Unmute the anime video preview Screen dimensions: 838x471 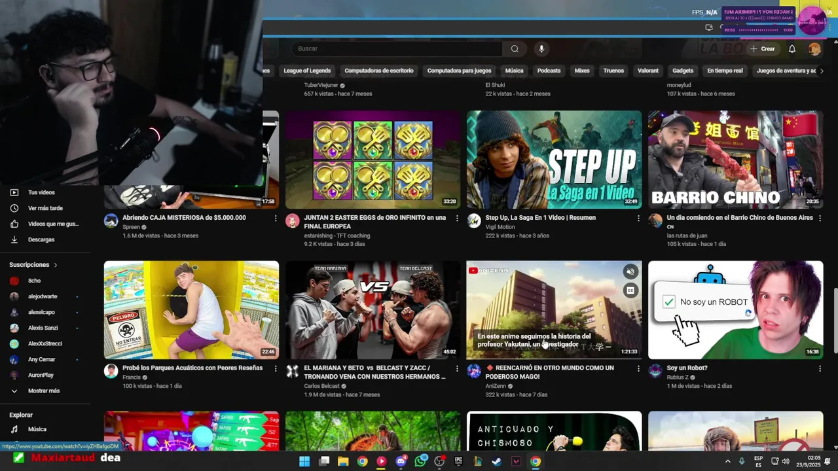(x=630, y=272)
